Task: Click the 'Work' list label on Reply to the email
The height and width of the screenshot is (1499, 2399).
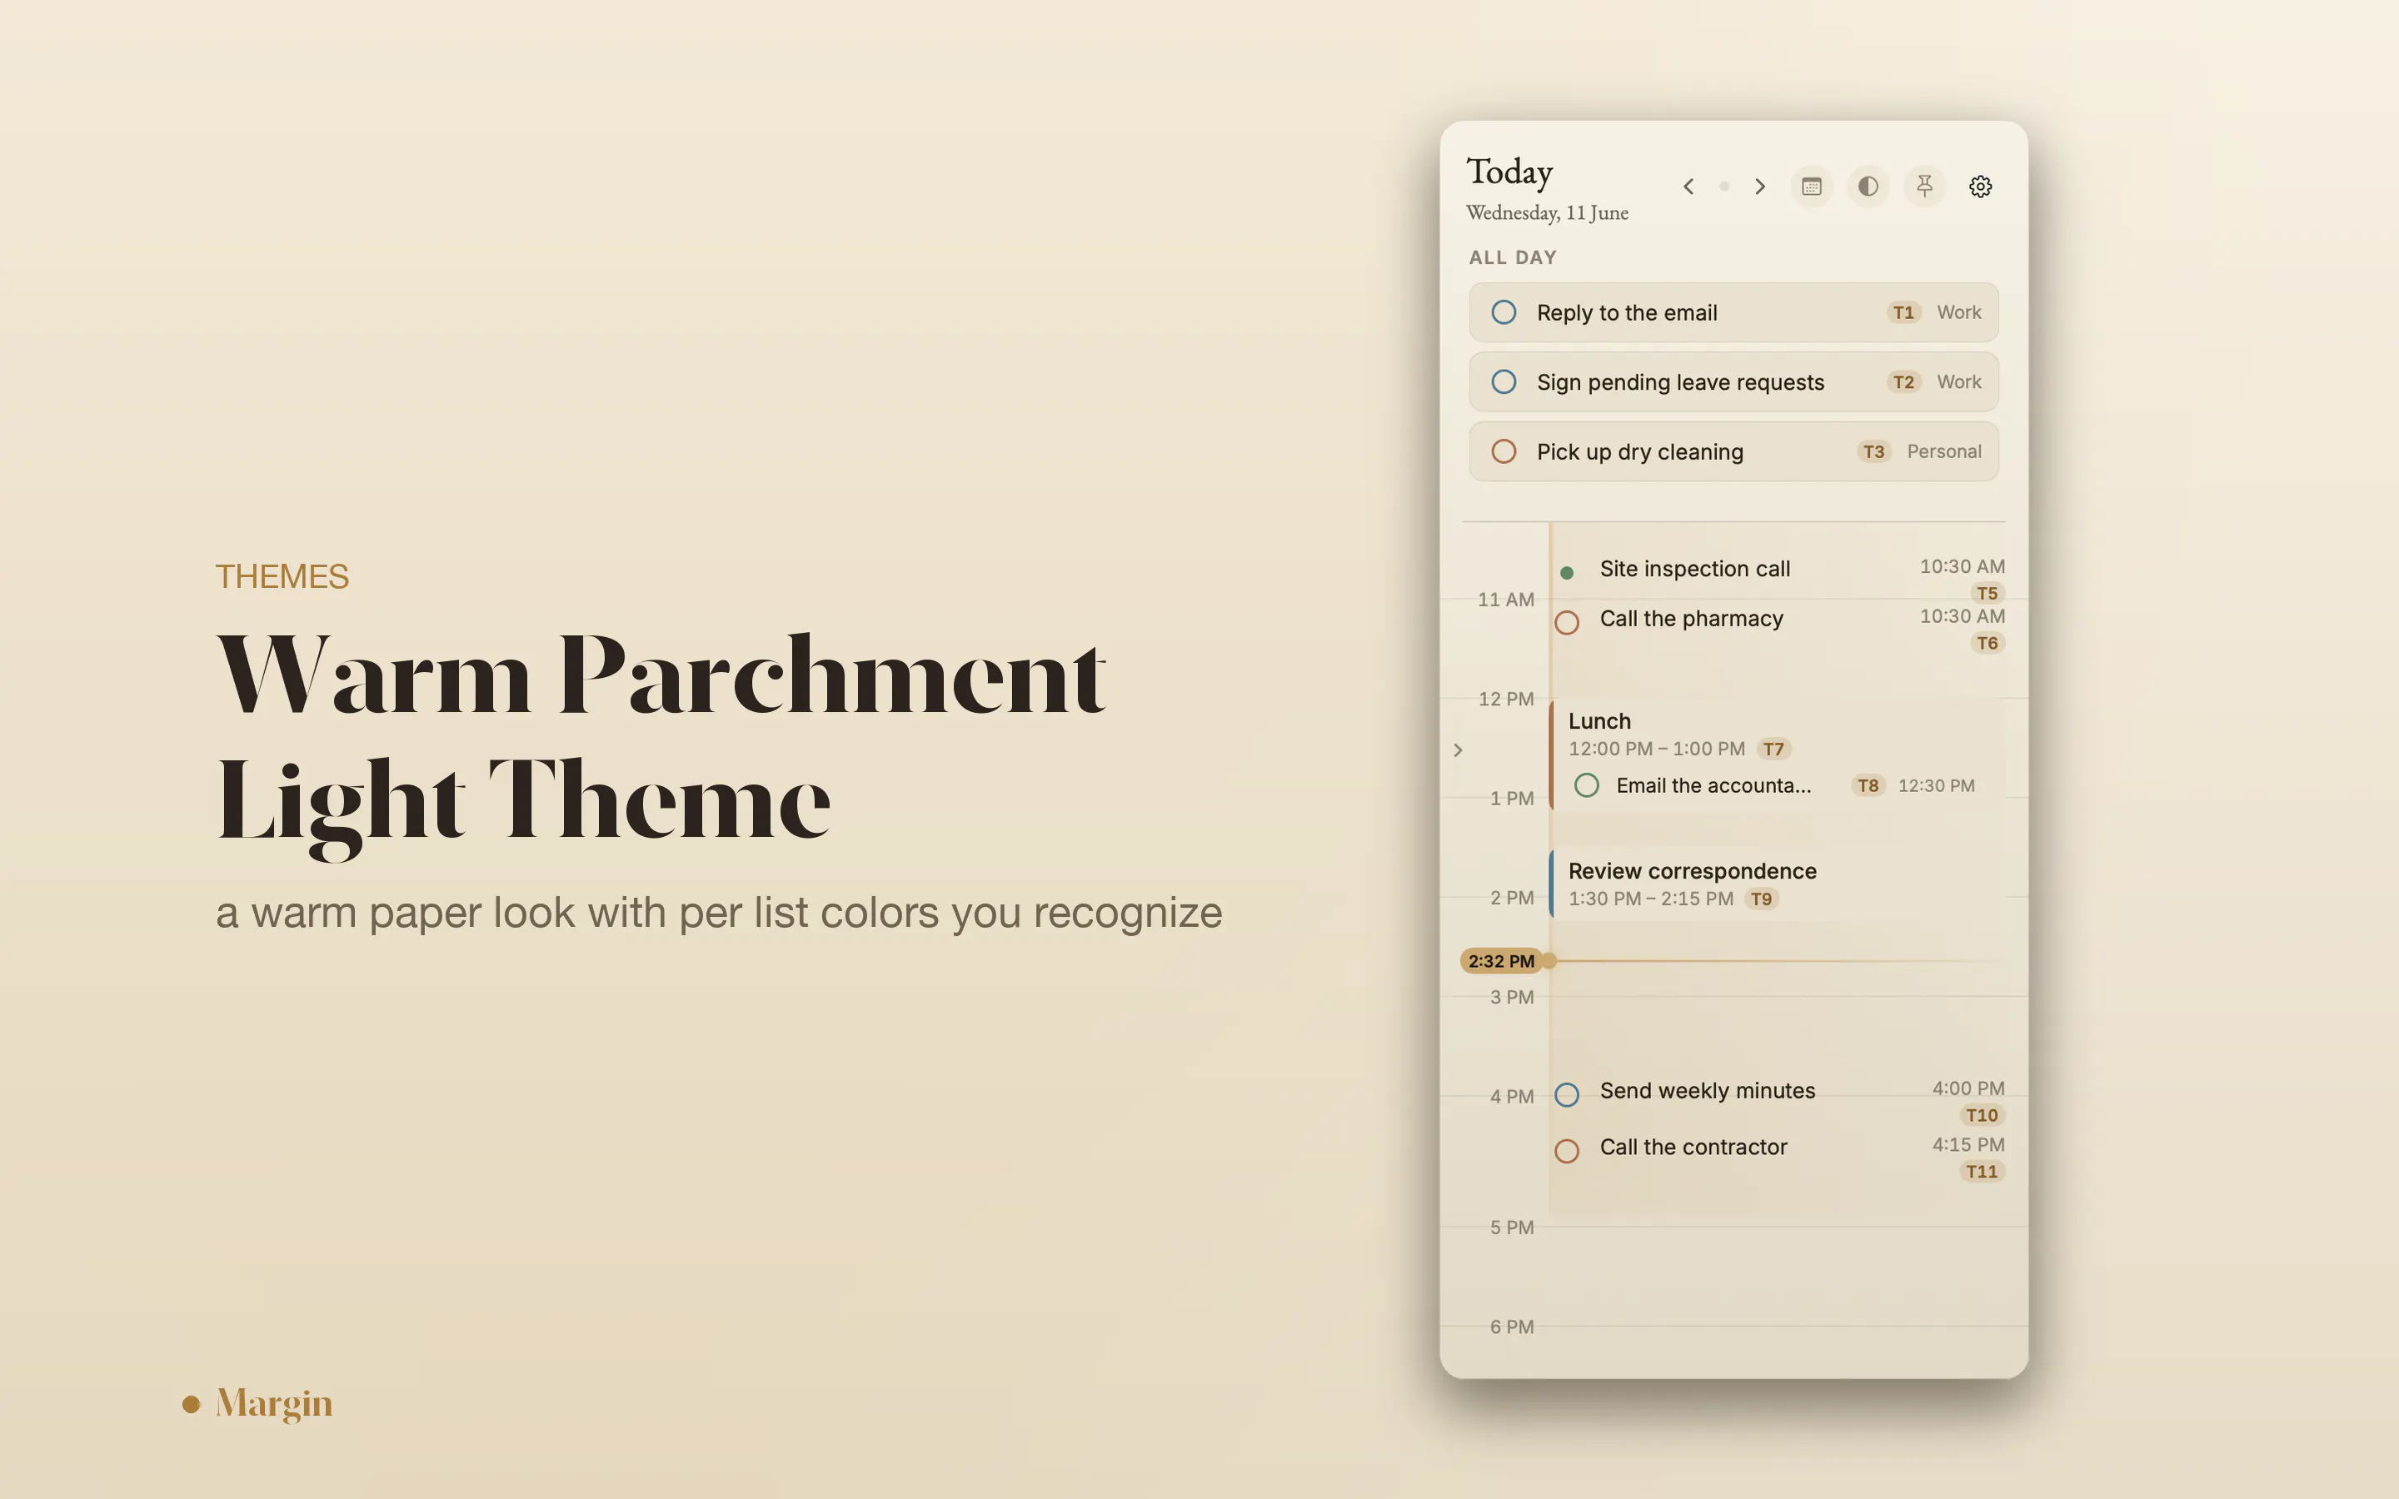Action: 1959,312
